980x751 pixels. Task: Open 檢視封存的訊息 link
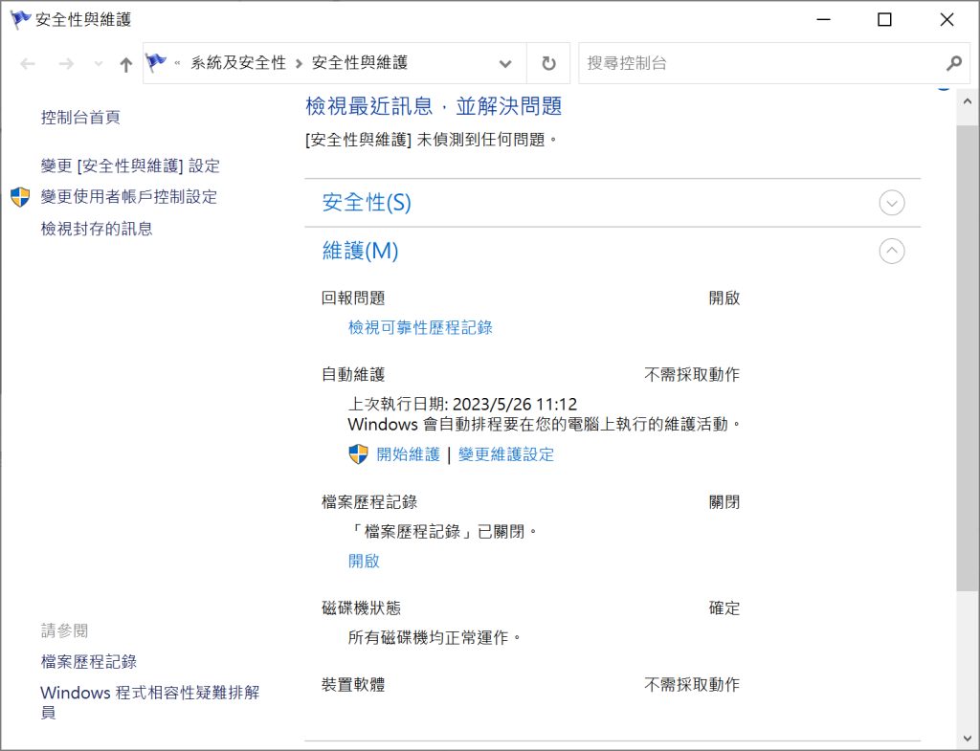[x=97, y=229]
